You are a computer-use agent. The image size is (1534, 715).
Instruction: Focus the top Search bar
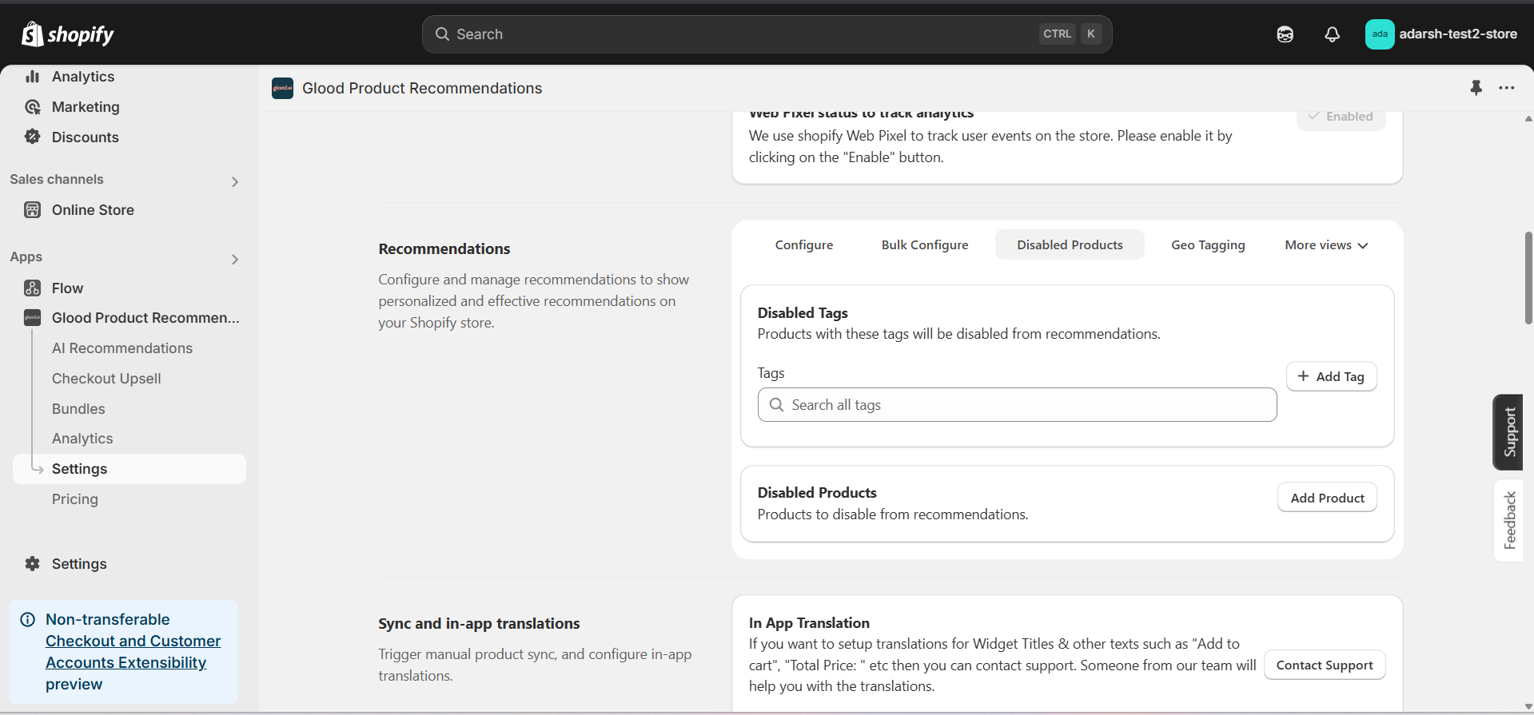[767, 34]
